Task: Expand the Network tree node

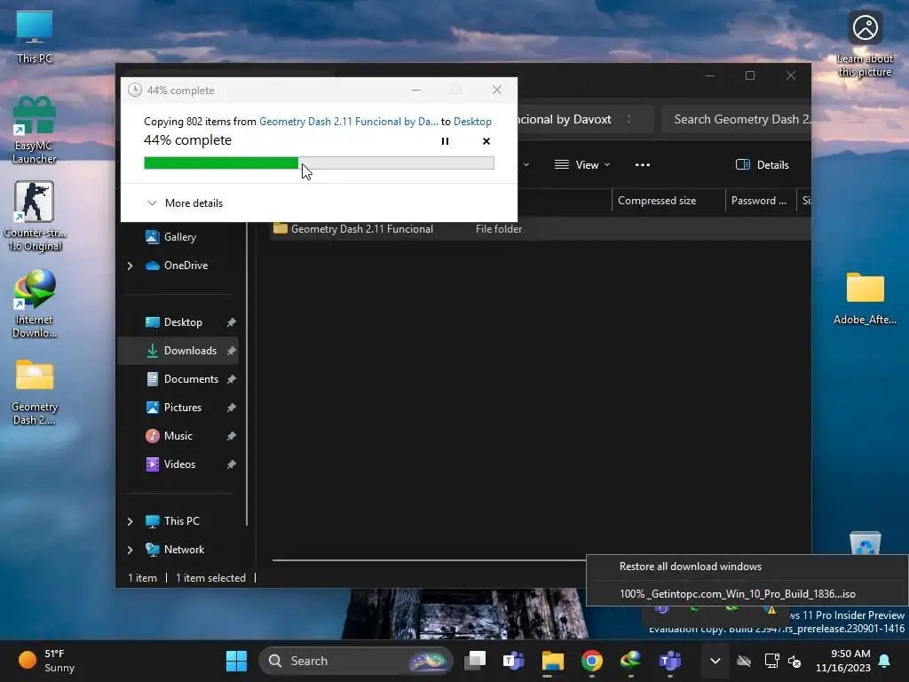Action: pyautogui.click(x=130, y=550)
